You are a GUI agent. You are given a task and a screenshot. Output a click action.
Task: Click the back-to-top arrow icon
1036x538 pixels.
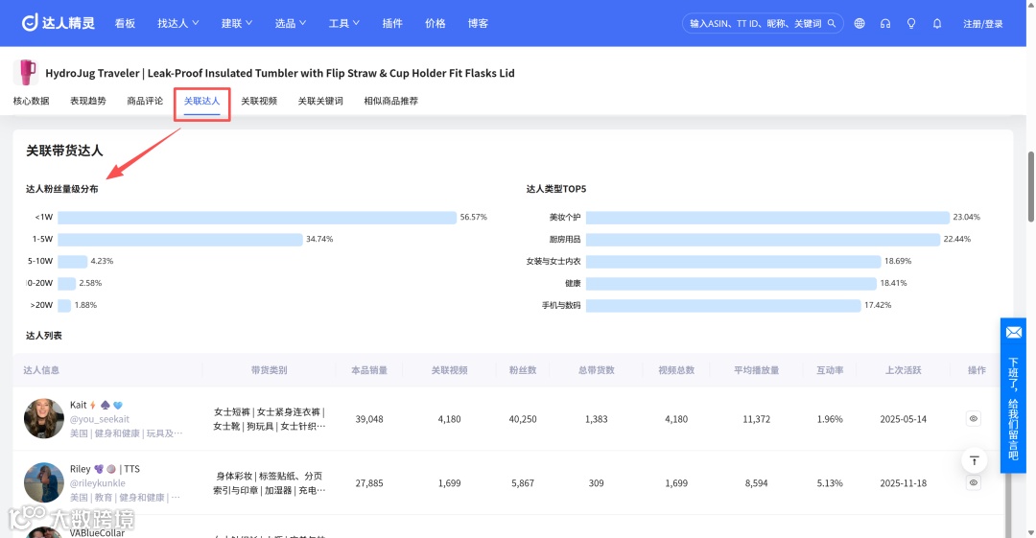pos(974,460)
